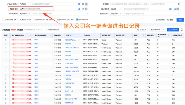Click fuzzy search icon for product description
185x105 pixels.
pos(85,4)
